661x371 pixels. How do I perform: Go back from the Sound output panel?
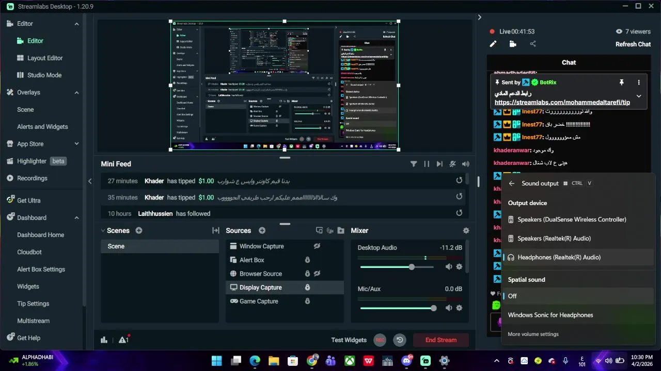pyautogui.click(x=512, y=183)
